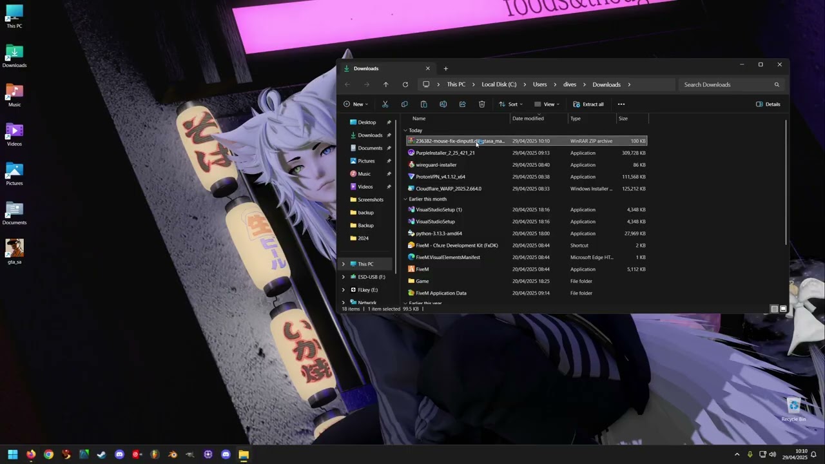Select the Downloads tab
The image size is (825, 464).
pos(385,68)
